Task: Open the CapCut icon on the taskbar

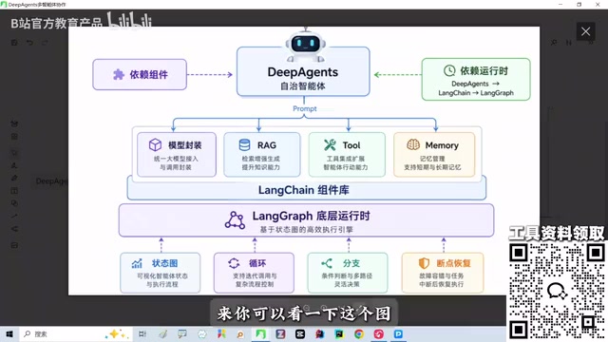Action: [300, 333]
